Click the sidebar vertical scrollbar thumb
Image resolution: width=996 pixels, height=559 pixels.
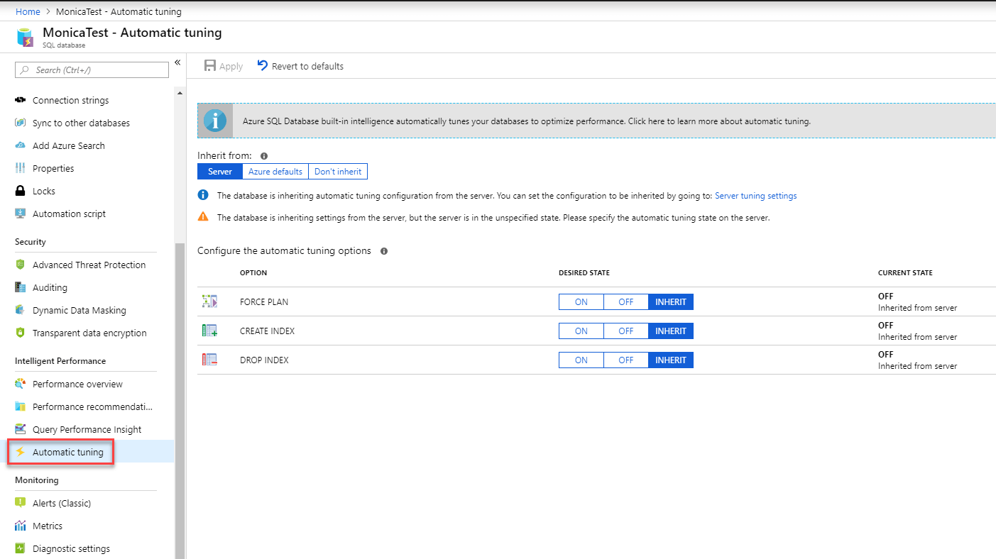pos(180,401)
